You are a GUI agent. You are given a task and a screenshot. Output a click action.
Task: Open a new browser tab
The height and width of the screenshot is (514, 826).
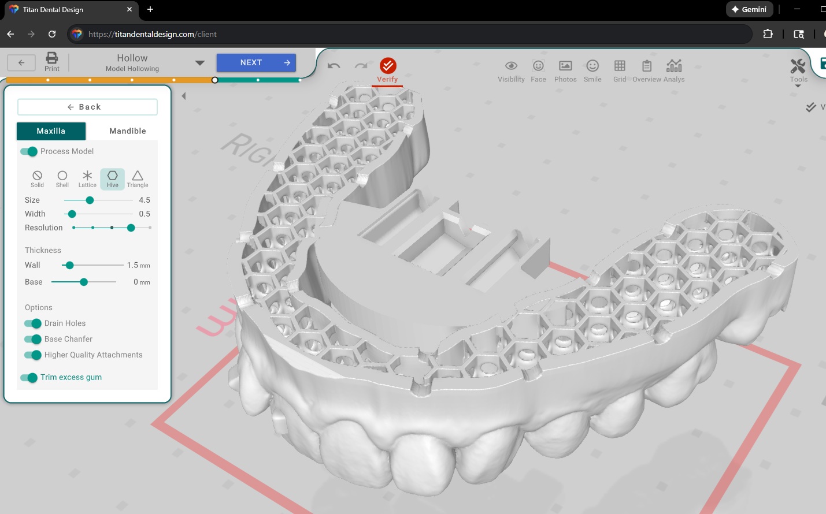(x=150, y=9)
